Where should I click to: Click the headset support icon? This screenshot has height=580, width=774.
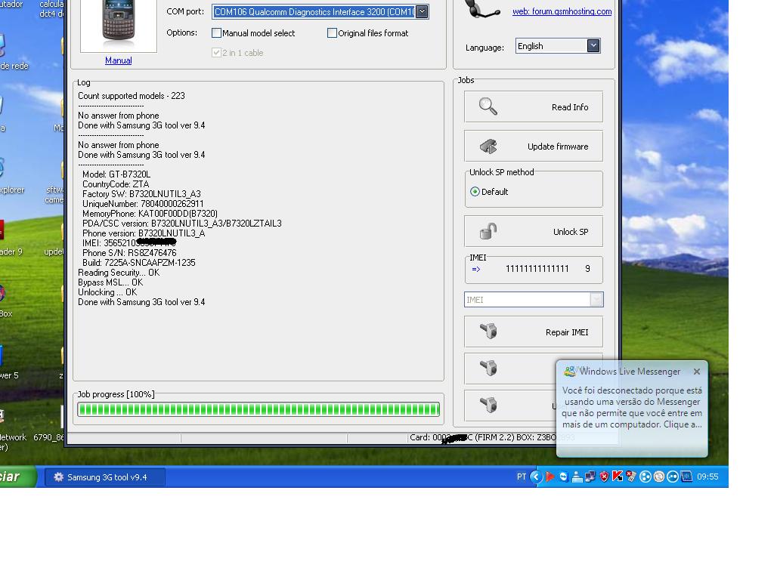[481, 10]
